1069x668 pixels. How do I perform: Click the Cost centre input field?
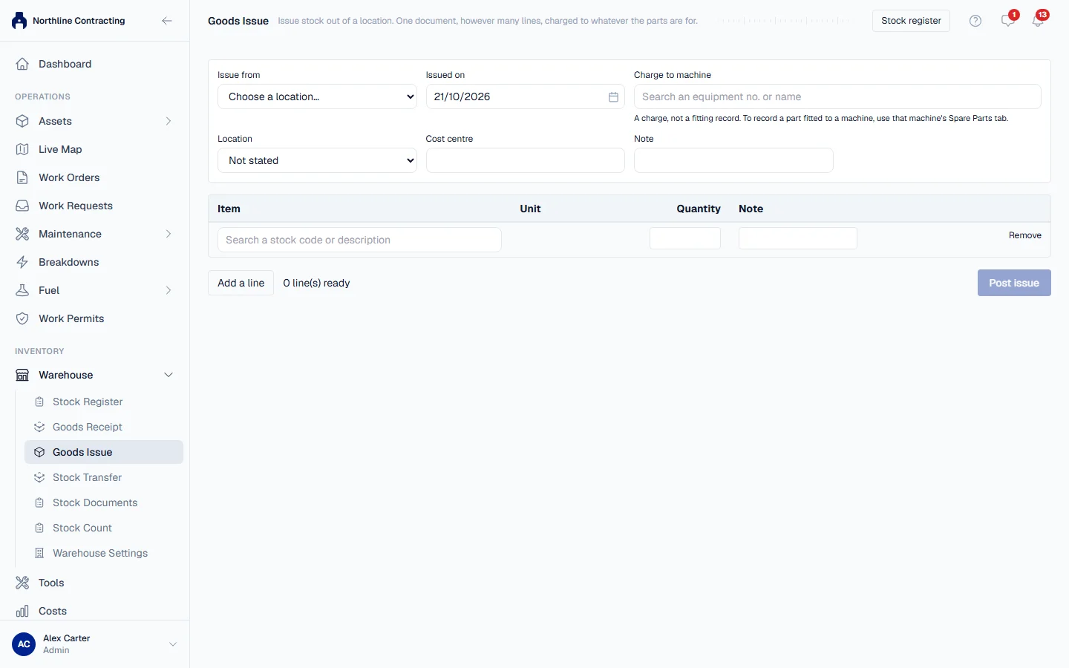(x=526, y=160)
